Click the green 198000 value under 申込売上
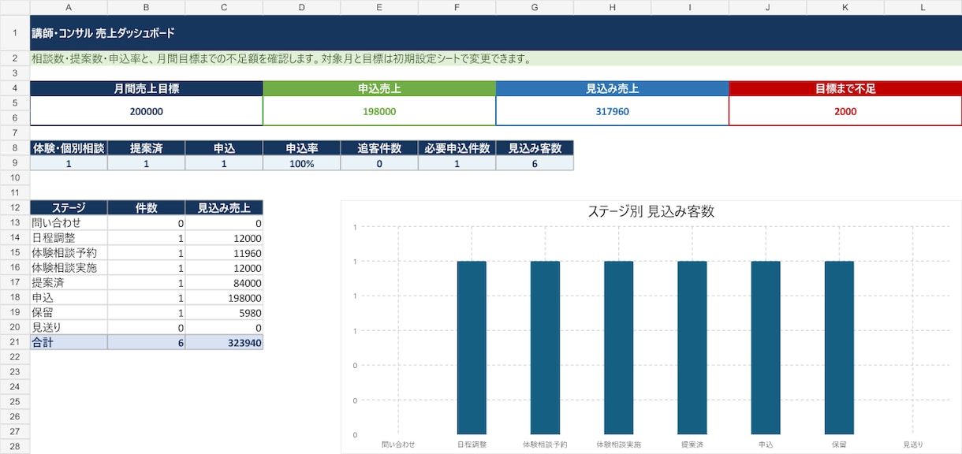 (379, 111)
